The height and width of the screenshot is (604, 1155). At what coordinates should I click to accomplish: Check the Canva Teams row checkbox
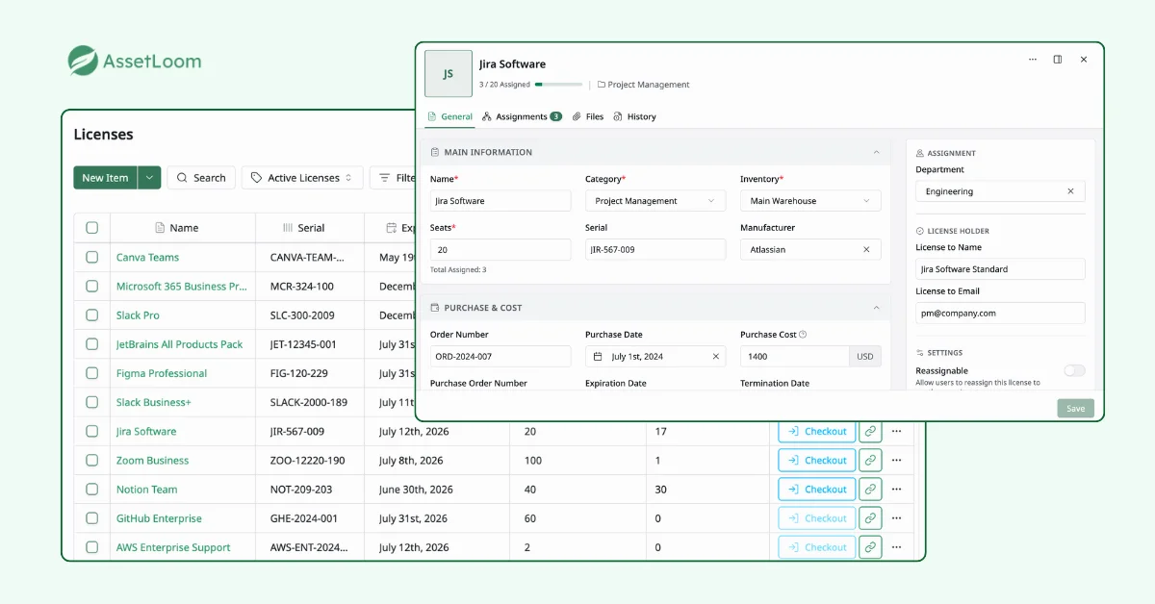(92, 257)
